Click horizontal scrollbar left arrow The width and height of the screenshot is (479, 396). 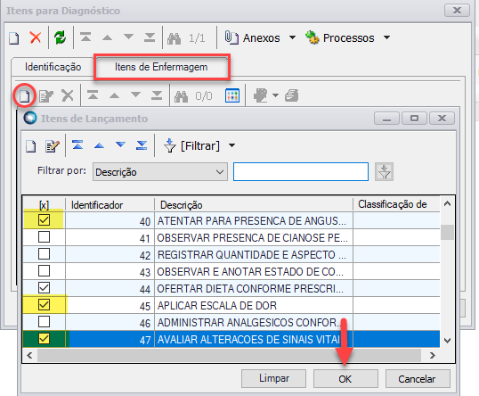pos(29,355)
